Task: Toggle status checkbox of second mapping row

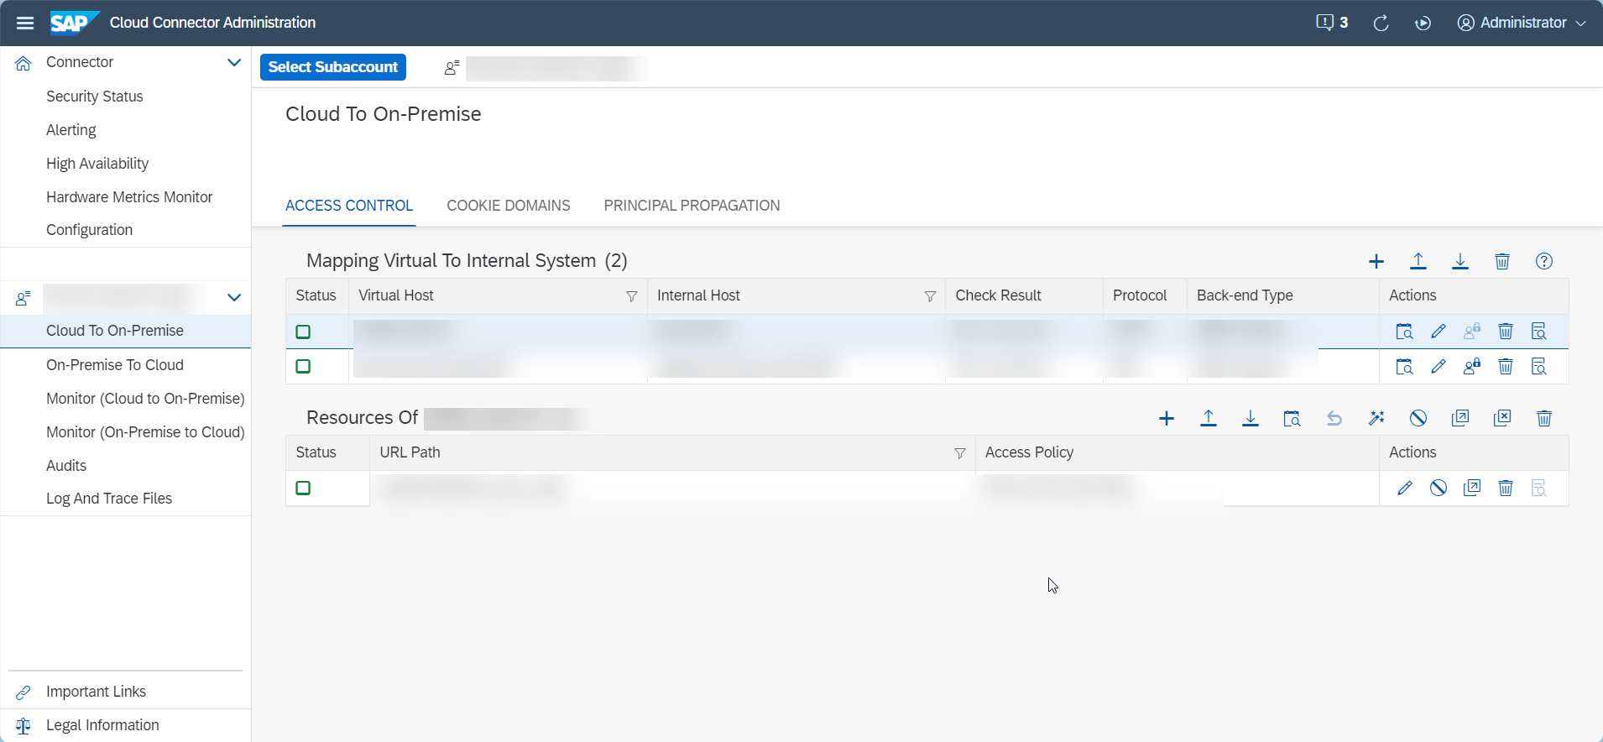Action: [303, 366]
